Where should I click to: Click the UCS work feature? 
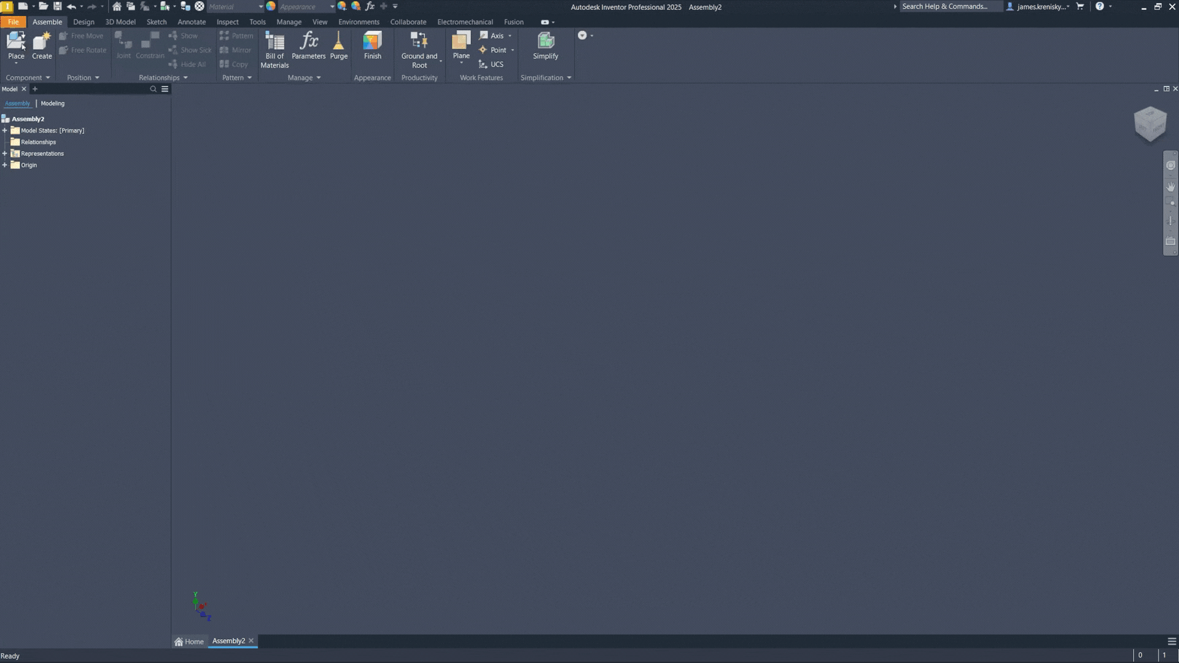pyautogui.click(x=491, y=64)
